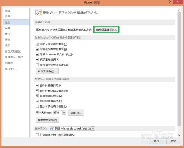Expand the 例外项 document dropdown
Viewport: 184px width, 148px height.
pos(93,129)
